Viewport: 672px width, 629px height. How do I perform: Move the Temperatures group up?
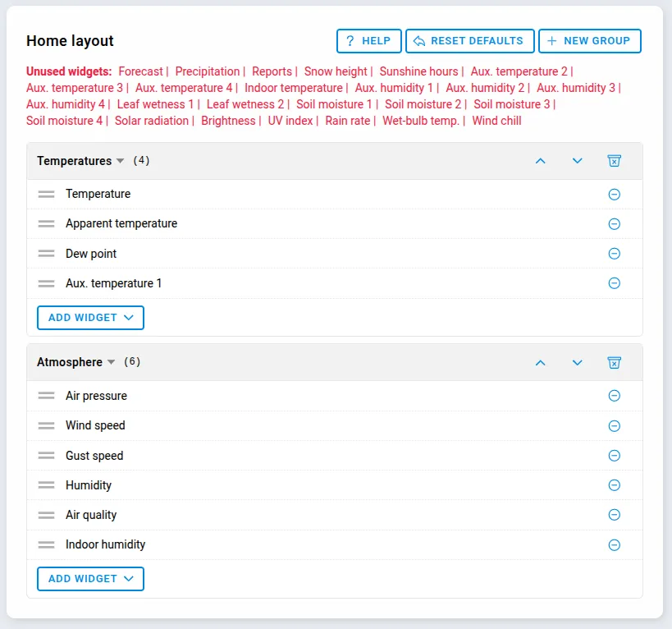pyautogui.click(x=541, y=161)
